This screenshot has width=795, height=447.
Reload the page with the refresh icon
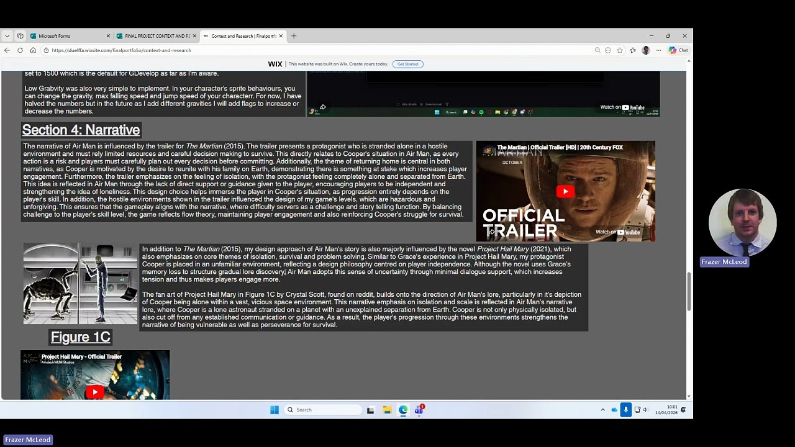point(20,50)
